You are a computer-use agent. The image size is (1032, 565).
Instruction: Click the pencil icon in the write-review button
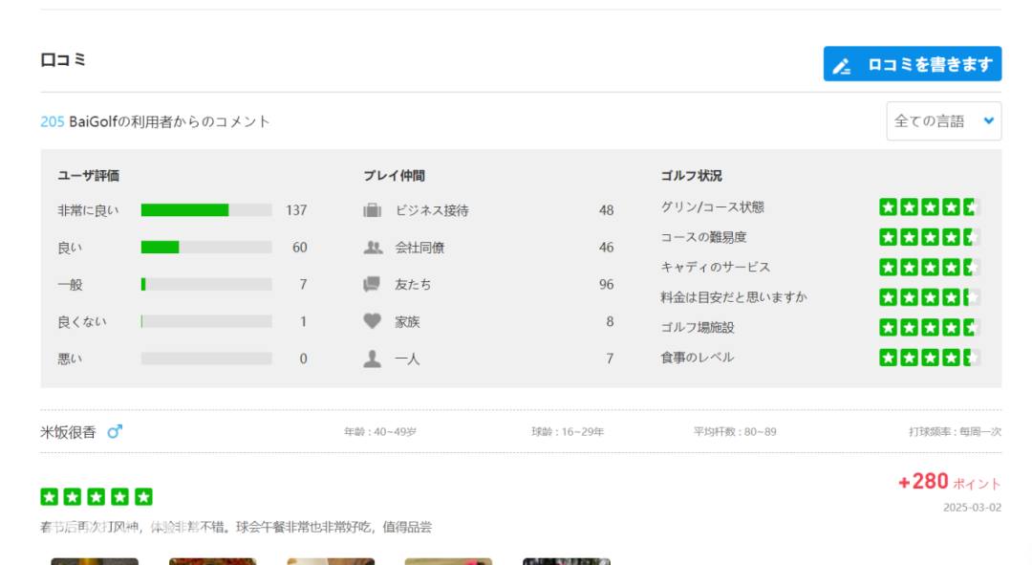(842, 66)
